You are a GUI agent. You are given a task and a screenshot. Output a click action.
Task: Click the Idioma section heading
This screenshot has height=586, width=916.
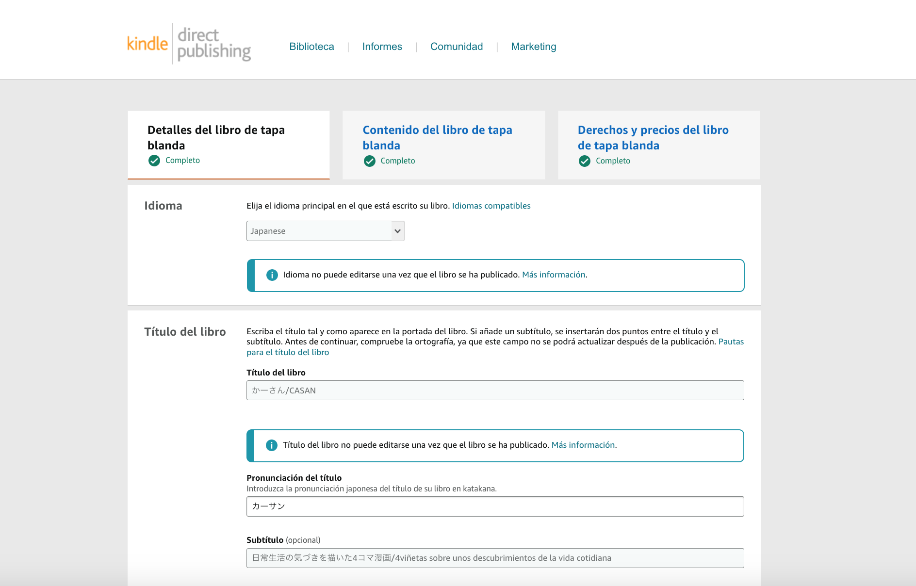163,206
